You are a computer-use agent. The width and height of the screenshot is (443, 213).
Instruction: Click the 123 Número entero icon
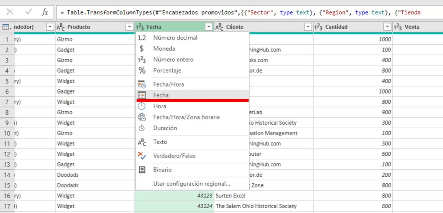pyautogui.click(x=142, y=60)
